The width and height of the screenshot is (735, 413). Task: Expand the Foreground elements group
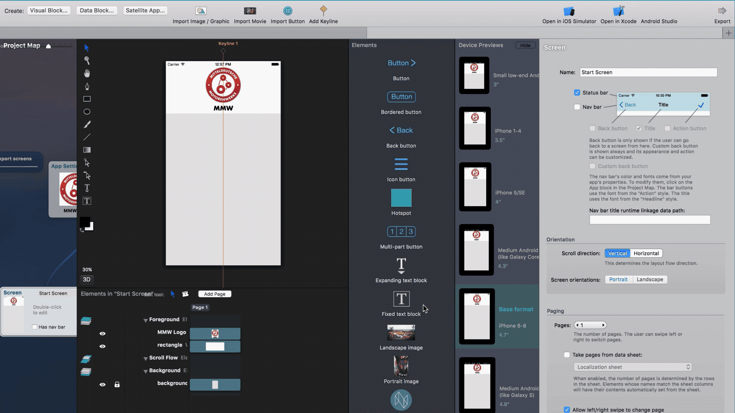point(145,319)
